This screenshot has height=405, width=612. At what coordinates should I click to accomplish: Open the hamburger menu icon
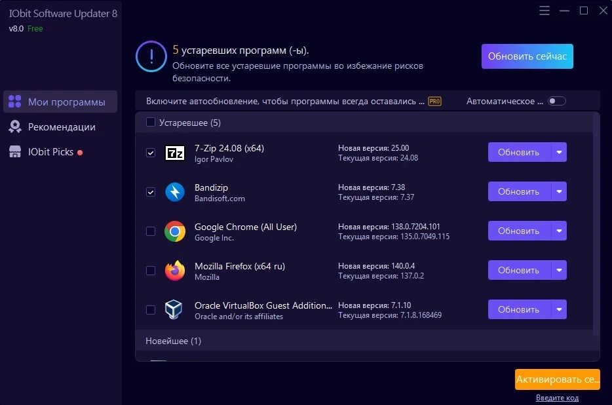point(545,10)
